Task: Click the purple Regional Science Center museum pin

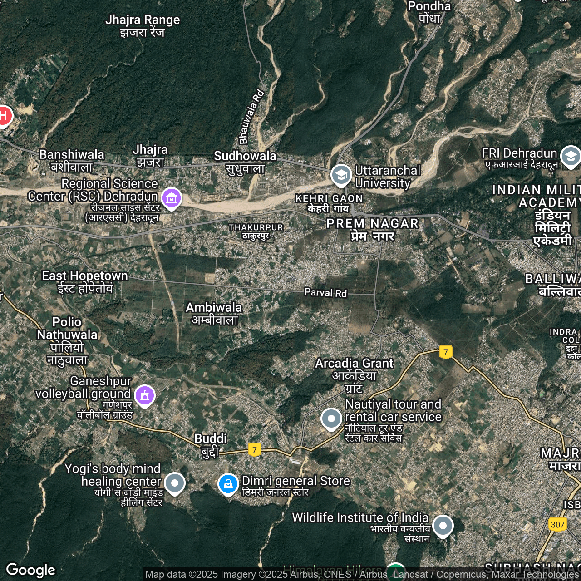Action: (171, 198)
